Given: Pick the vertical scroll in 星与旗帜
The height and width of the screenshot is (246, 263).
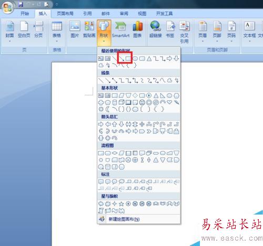Looking at the screenshot, I should point(101,210).
